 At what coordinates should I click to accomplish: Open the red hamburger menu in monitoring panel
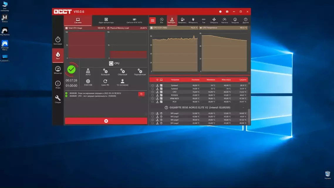153,21
